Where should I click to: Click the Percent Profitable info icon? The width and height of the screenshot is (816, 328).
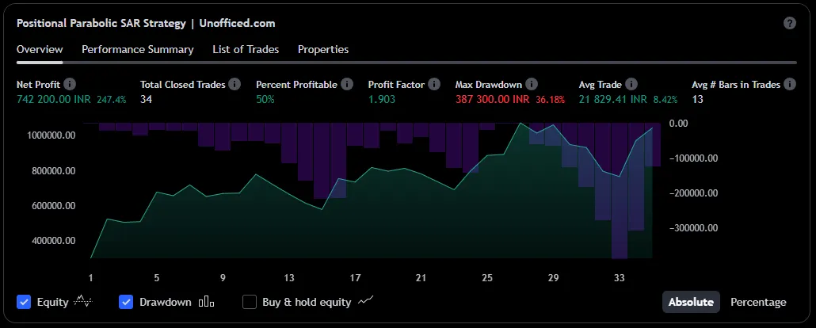346,84
